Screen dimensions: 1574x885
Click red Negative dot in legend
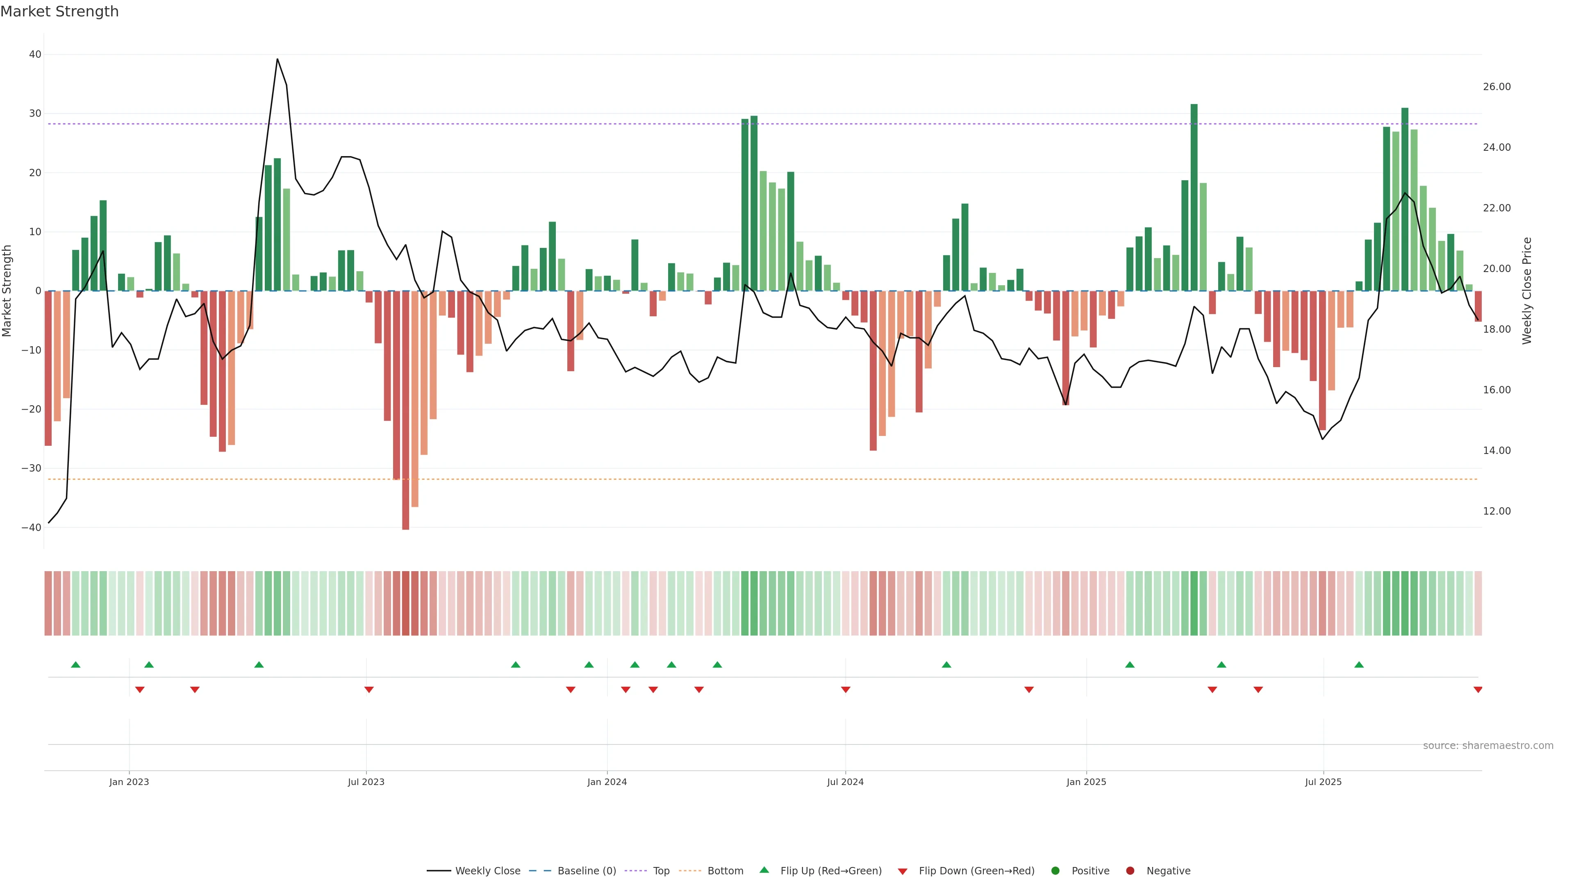point(1130,870)
